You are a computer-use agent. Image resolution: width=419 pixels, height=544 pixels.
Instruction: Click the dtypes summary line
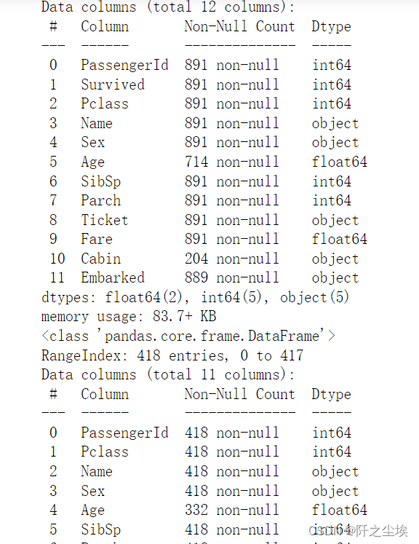point(195,297)
